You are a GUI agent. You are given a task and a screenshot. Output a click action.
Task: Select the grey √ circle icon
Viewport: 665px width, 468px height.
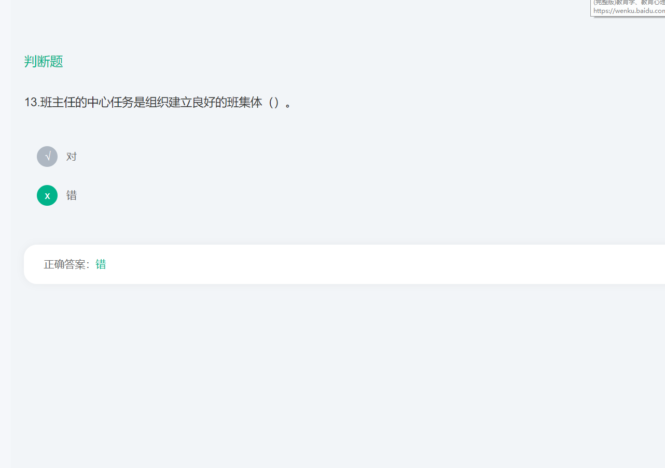point(47,157)
